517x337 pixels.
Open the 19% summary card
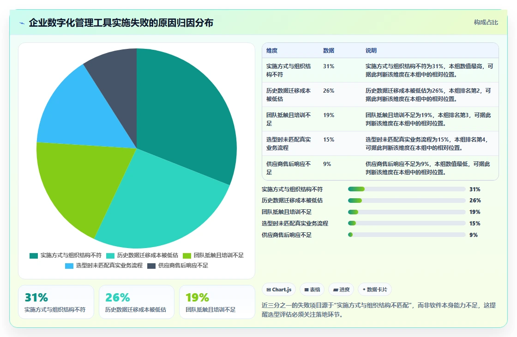pyautogui.click(x=217, y=302)
